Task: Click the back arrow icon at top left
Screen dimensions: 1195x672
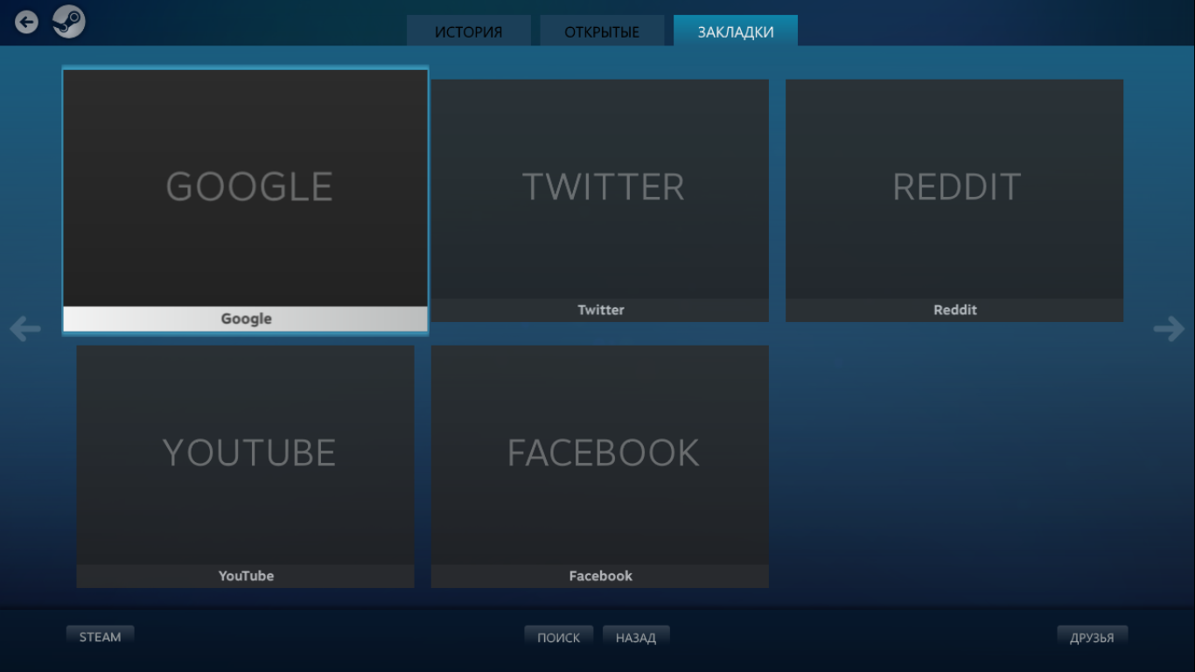Action: [x=27, y=22]
